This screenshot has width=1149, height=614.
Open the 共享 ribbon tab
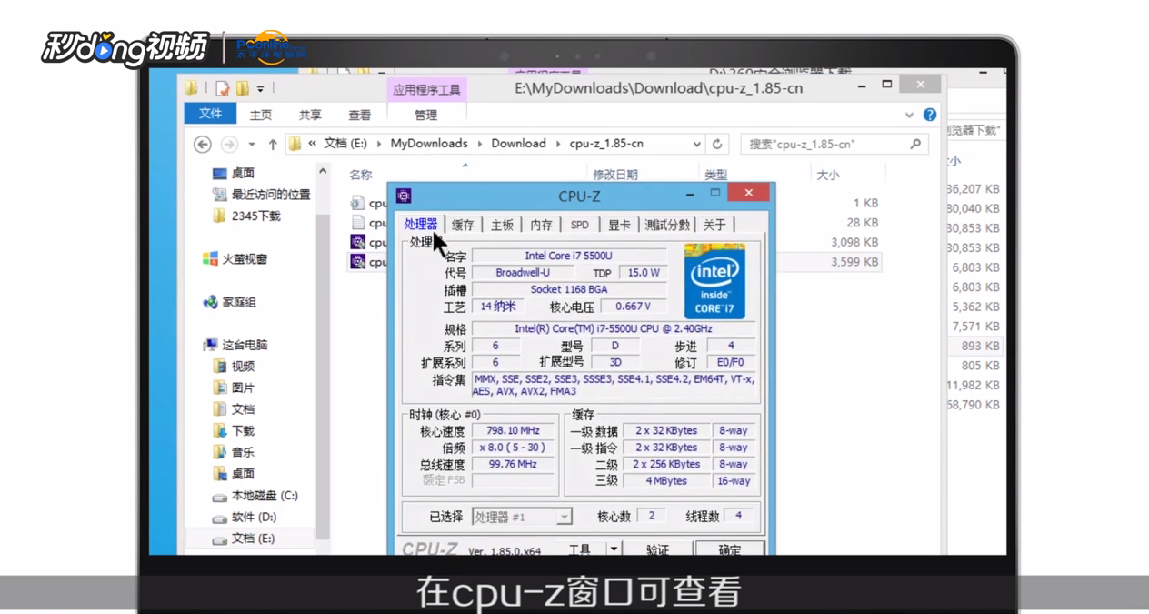point(310,116)
